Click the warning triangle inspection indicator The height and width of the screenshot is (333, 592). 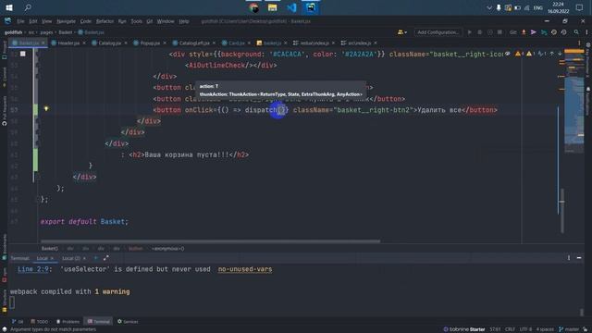[x=518, y=54]
